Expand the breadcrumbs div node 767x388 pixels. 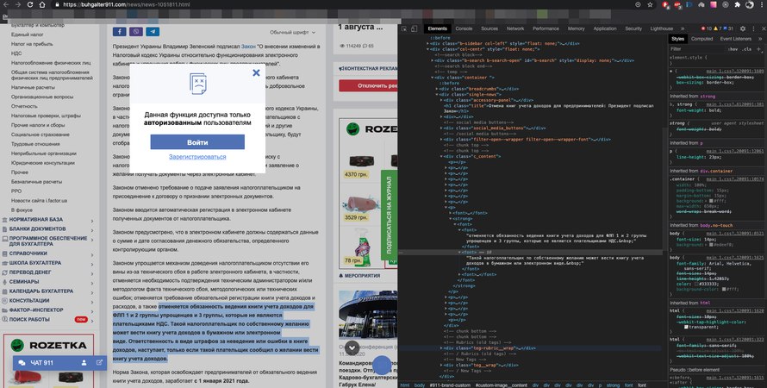tap(436, 89)
